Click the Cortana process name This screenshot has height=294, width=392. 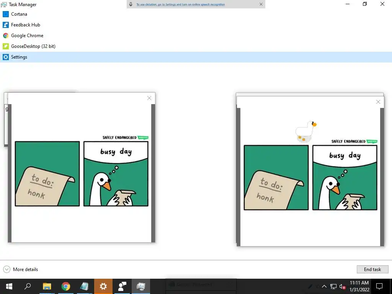point(19,14)
